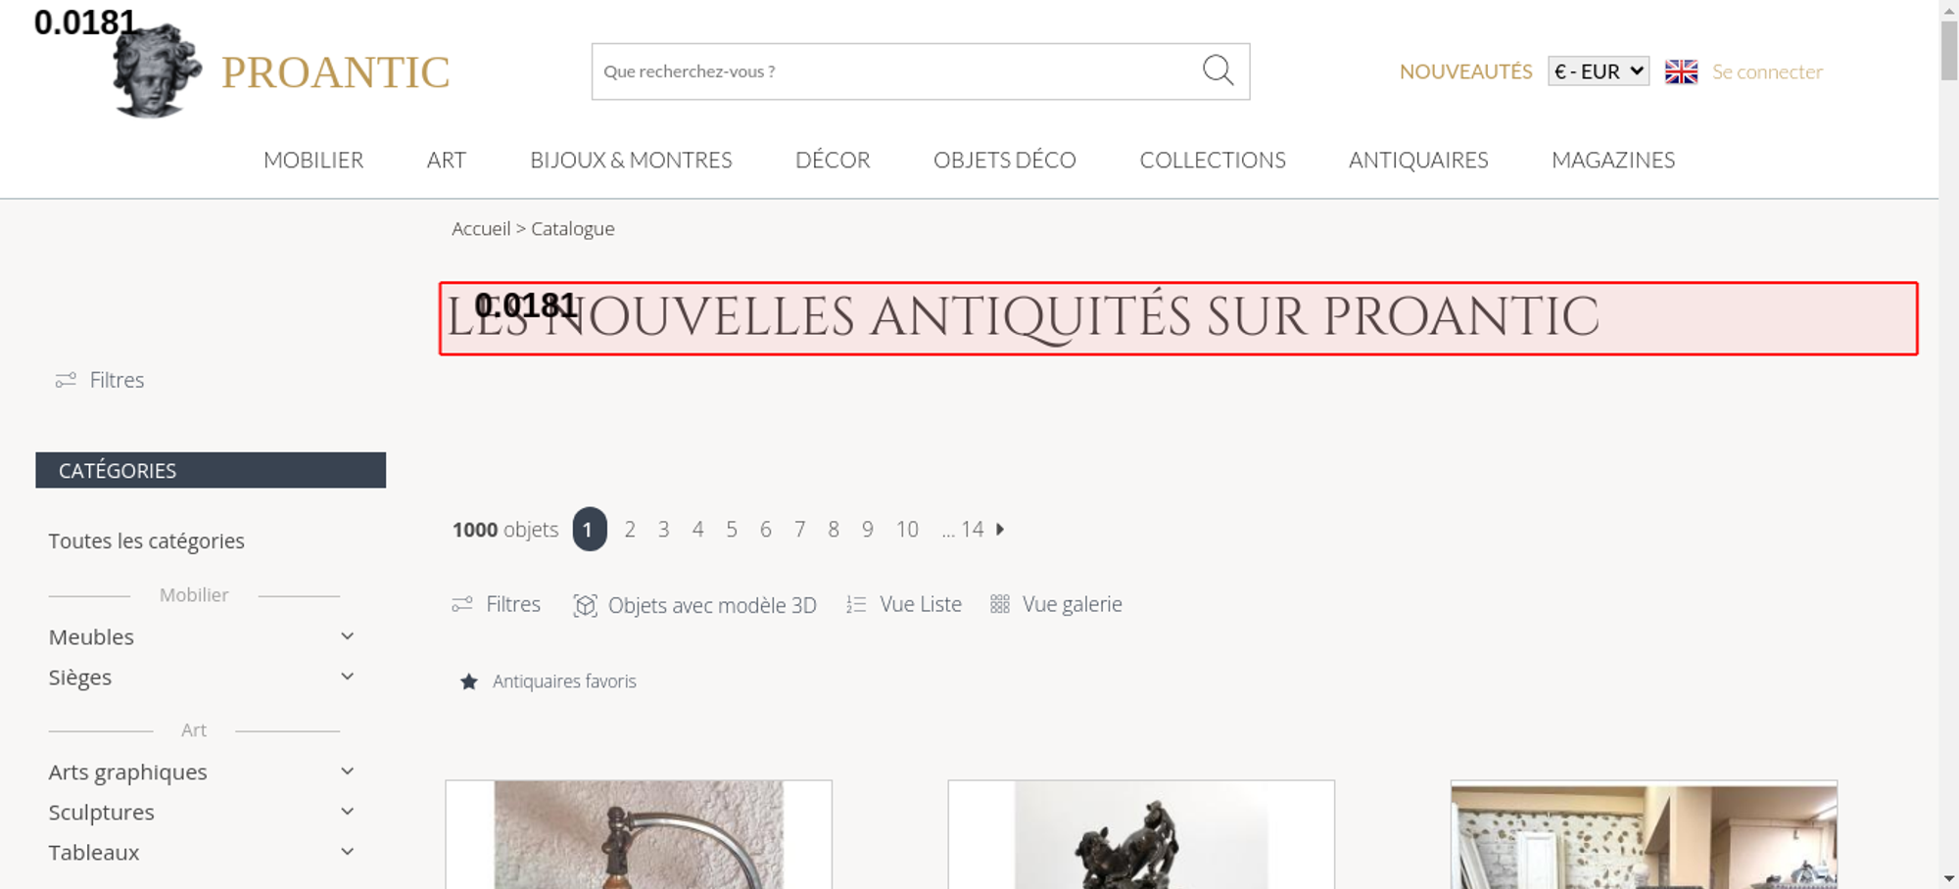Open the BIJOUX & MONTRES menu
This screenshot has height=889, width=1959.
631,160
